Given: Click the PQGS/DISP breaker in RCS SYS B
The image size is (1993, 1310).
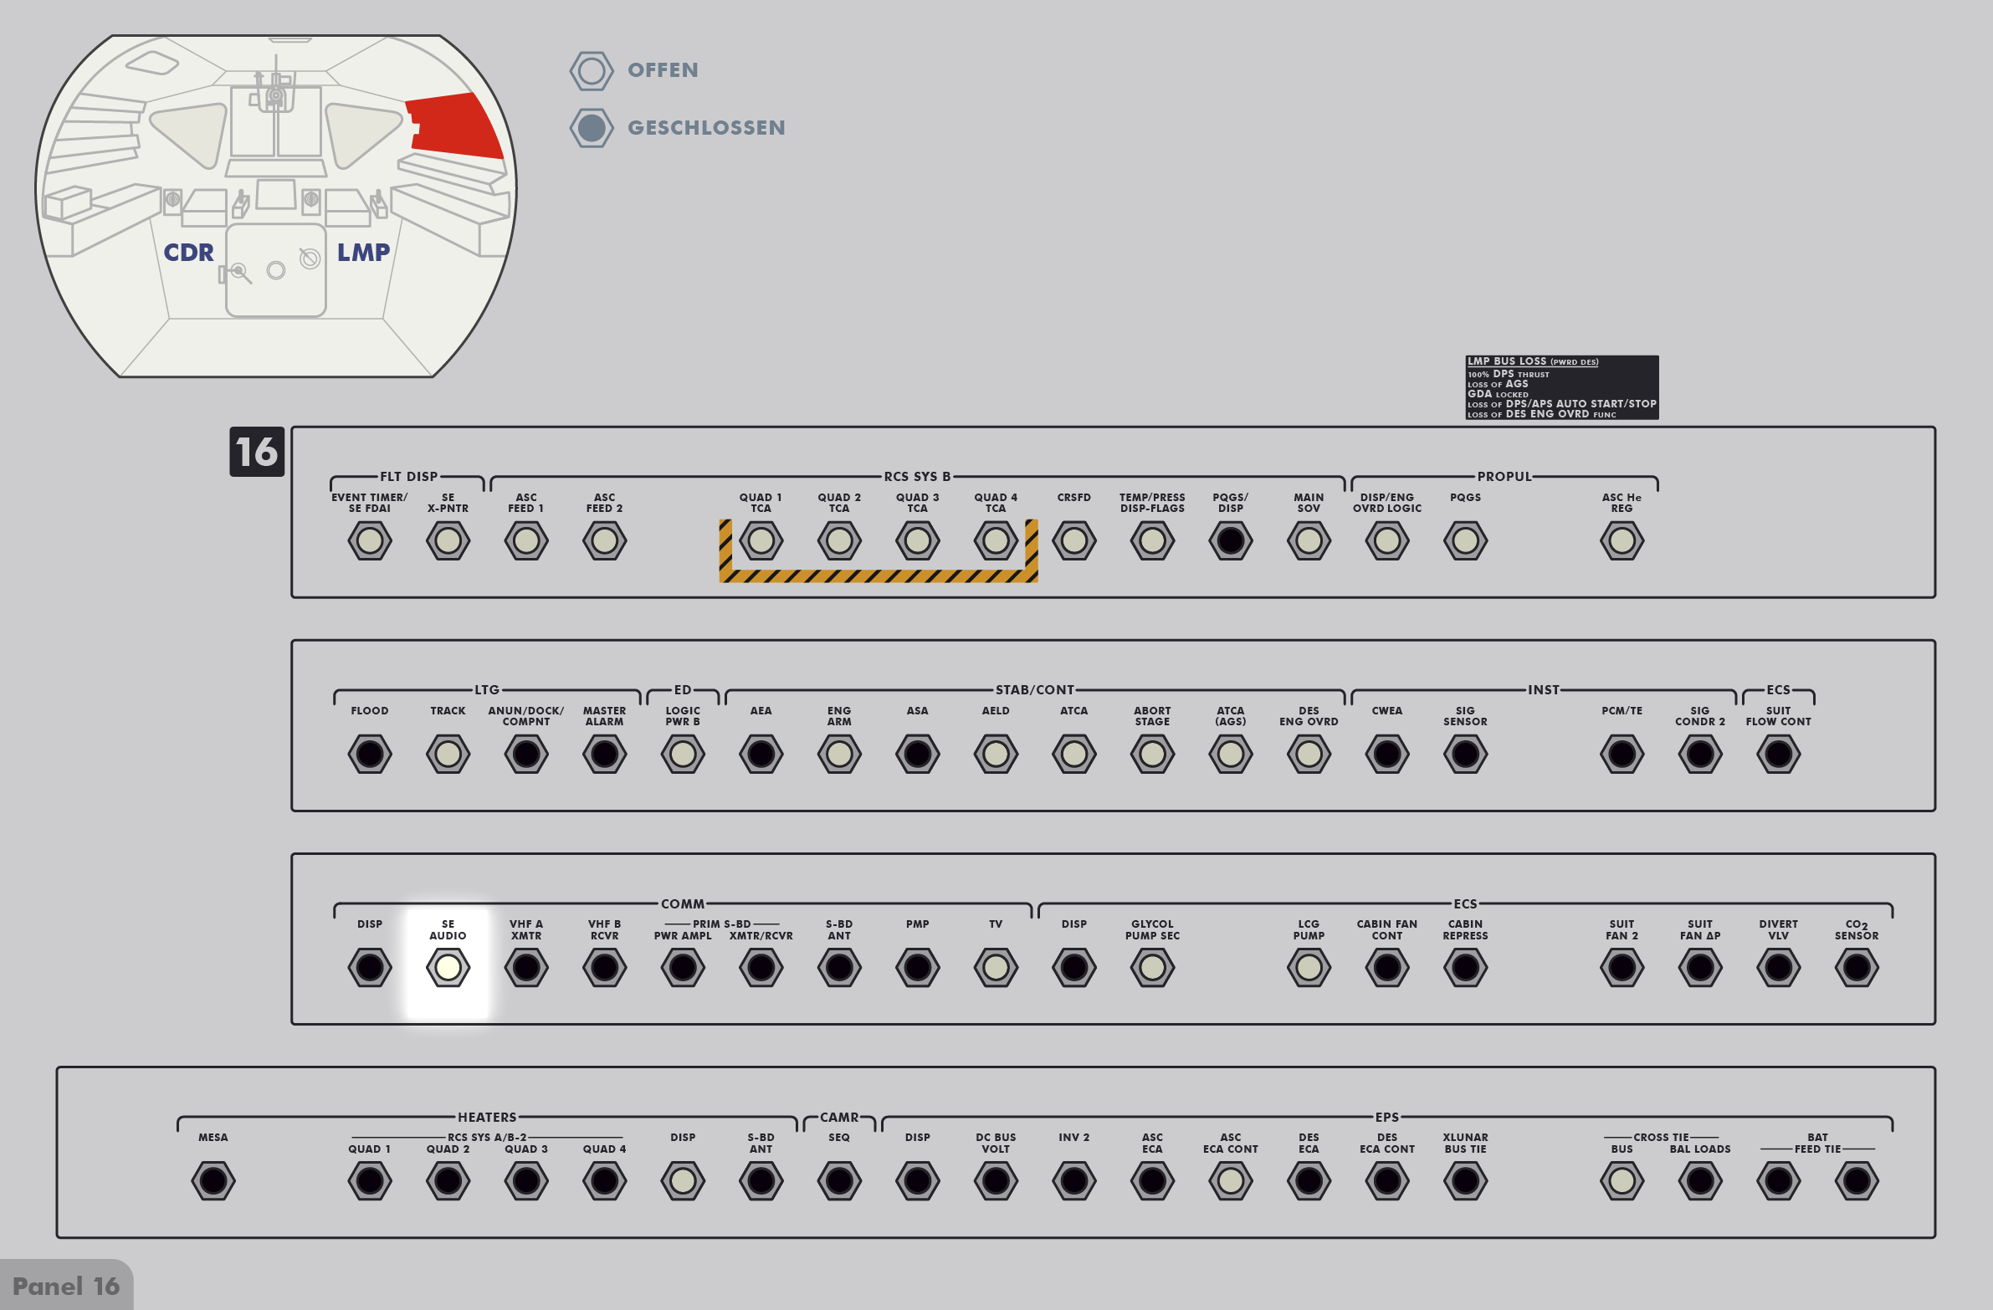Looking at the screenshot, I should (1230, 540).
